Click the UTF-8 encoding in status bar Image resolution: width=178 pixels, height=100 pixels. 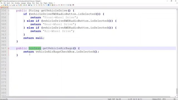point(164,99)
